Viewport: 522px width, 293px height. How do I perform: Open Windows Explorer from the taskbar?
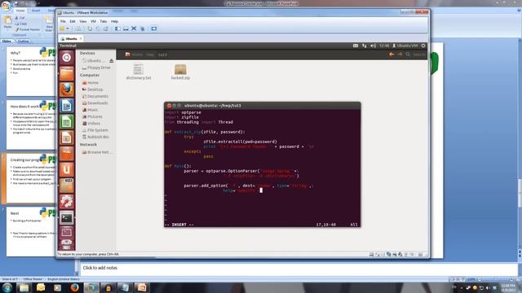[x=24, y=287]
